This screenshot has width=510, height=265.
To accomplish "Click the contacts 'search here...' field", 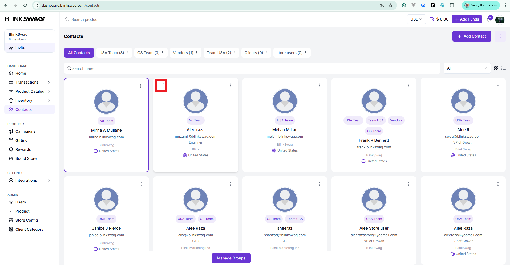I will tap(252, 68).
